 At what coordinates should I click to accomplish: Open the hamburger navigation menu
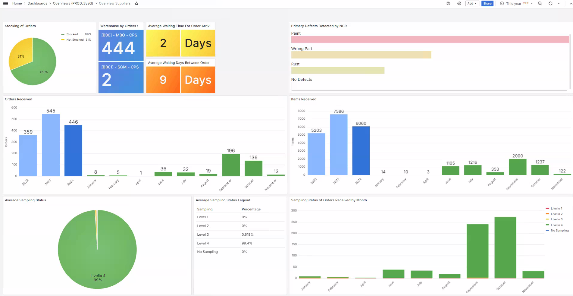click(5, 4)
